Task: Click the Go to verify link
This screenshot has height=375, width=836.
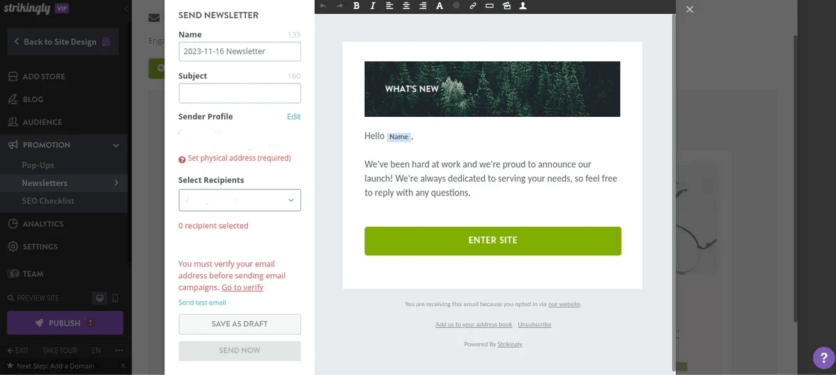Action: tap(242, 287)
